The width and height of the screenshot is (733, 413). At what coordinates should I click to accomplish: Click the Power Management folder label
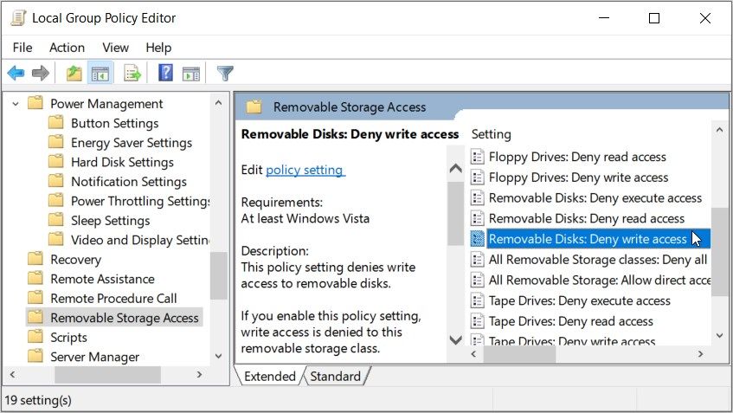click(x=106, y=103)
